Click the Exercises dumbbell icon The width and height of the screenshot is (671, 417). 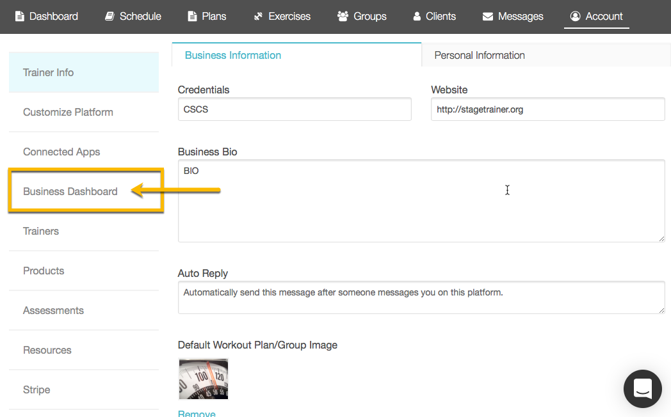click(x=258, y=16)
